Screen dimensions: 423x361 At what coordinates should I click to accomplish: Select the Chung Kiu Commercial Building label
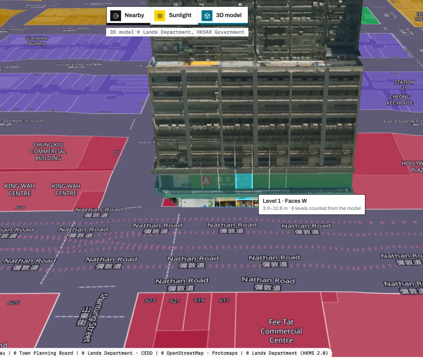(x=48, y=151)
